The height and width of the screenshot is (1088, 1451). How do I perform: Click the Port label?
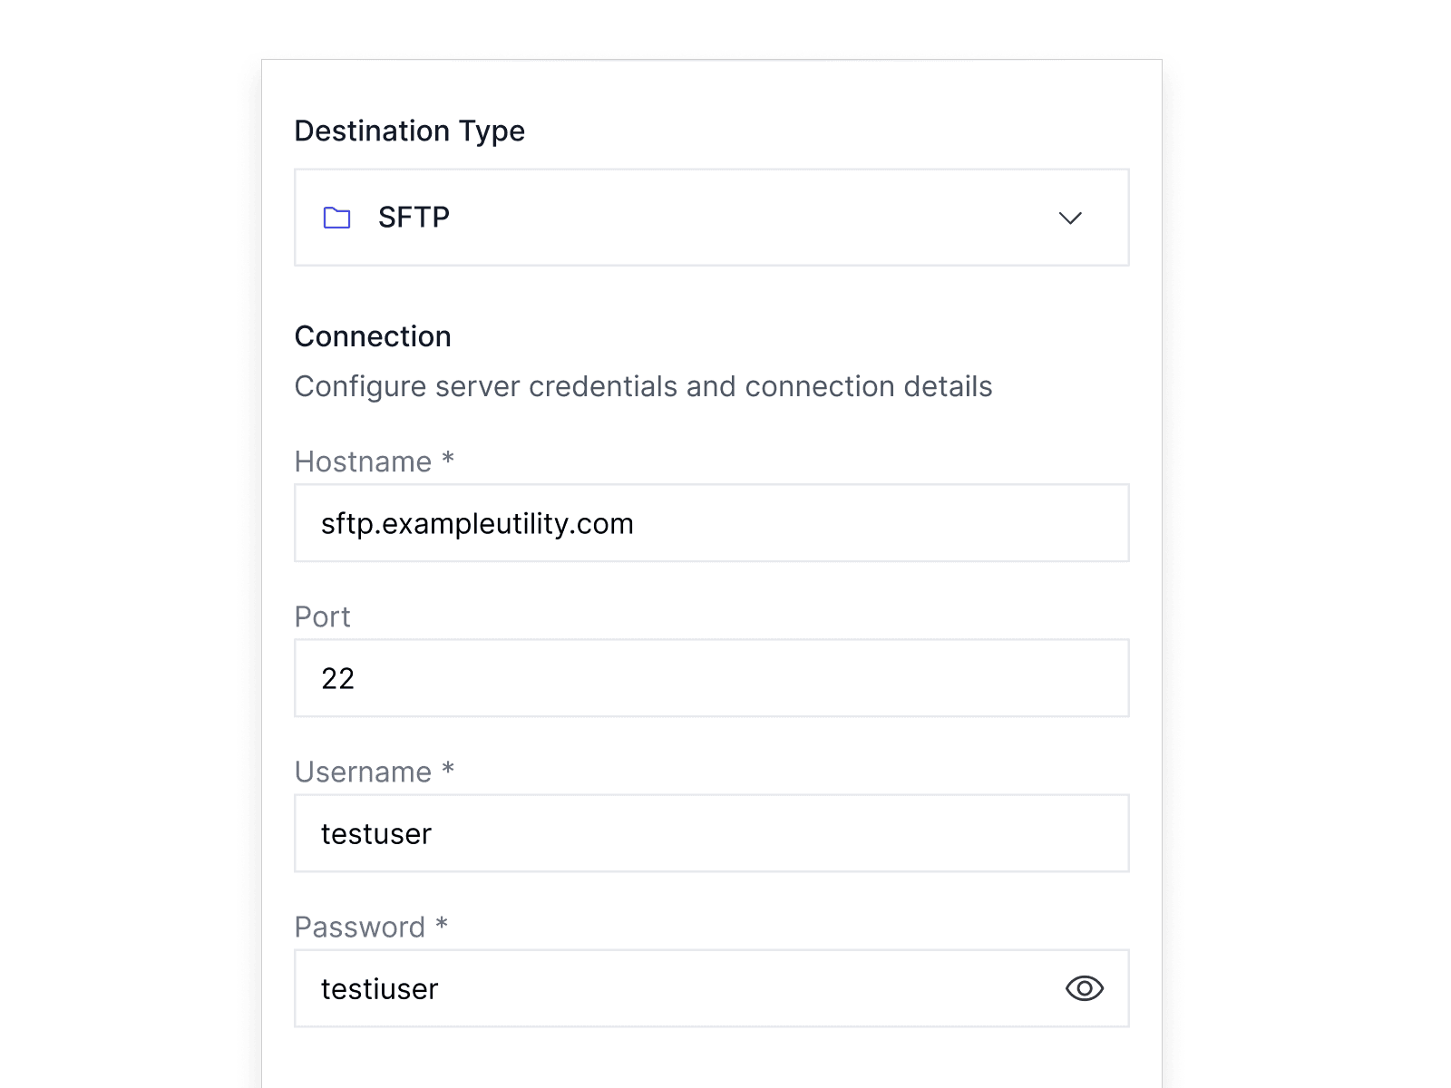tap(321, 617)
